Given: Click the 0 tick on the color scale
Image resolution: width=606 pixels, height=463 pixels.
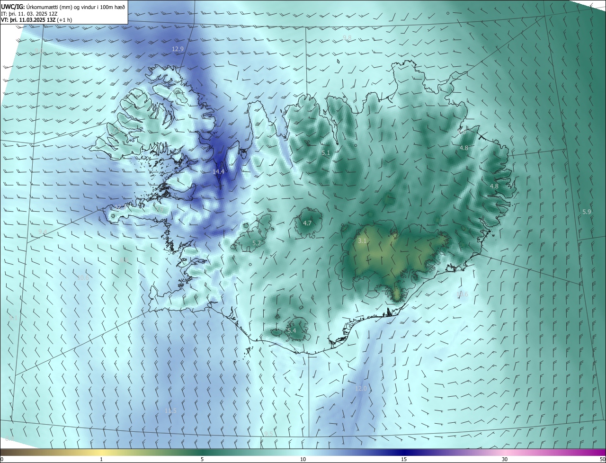Looking at the screenshot, I should coord(2,459).
